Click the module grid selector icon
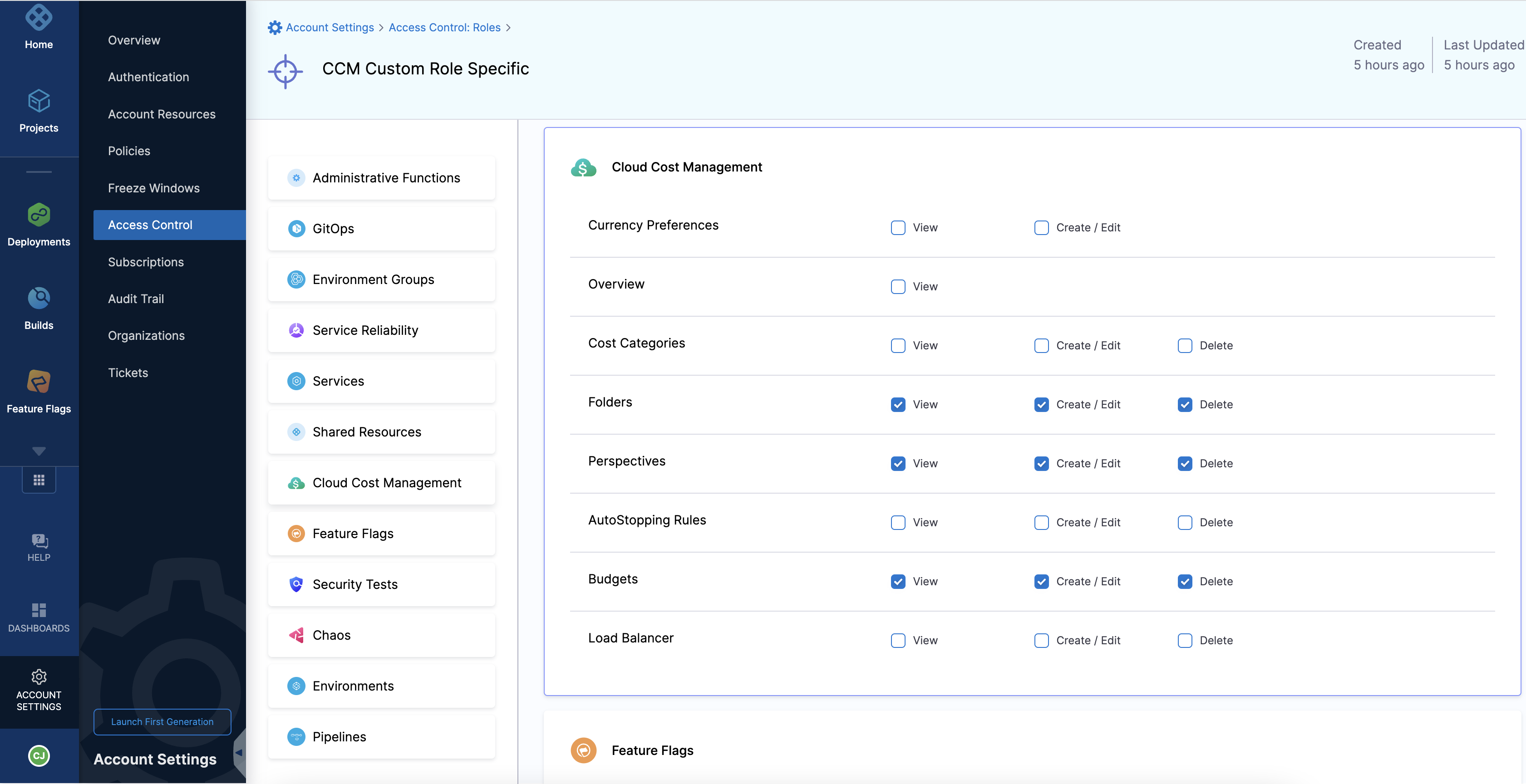 click(39, 480)
